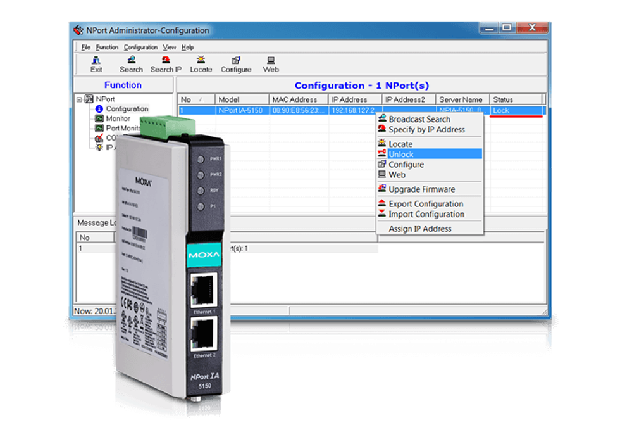620x432 pixels.
Task: Click the Unlock context menu icon
Action: [382, 153]
